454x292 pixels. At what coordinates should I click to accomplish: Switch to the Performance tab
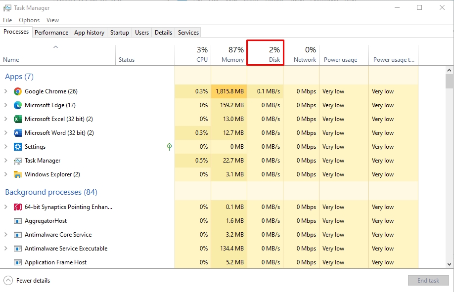(x=51, y=33)
